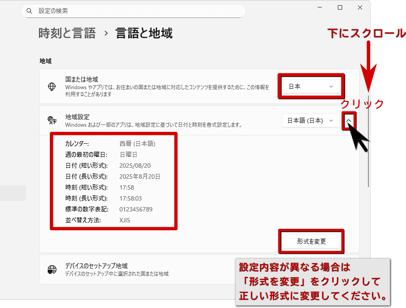
Task: Open the 国または地域 country dropdown showing 日本
Action: [x=311, y=87]
